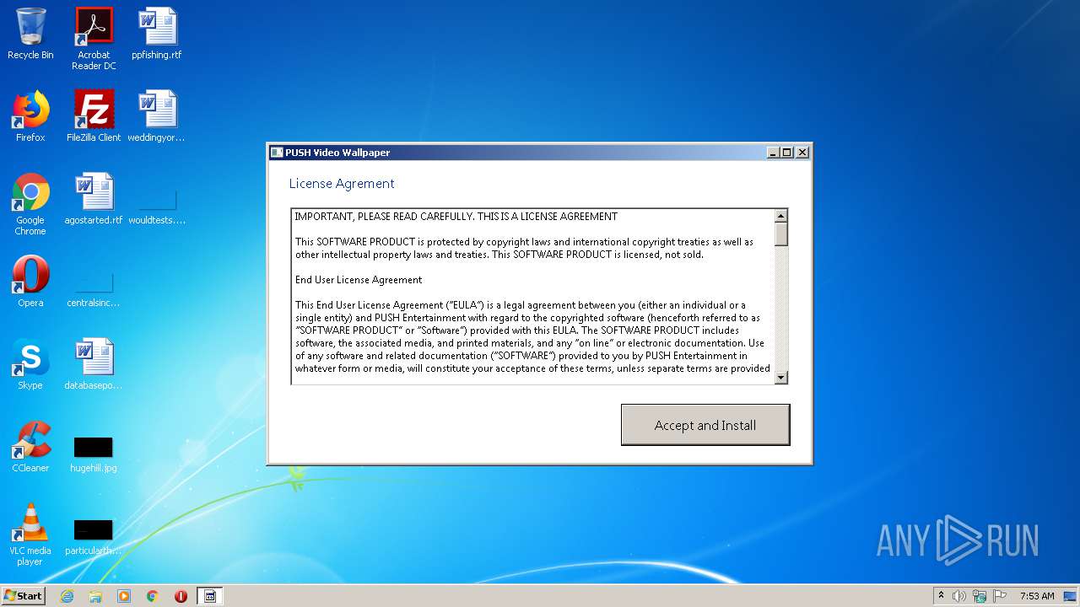Select the Acrobat Reader DC shortcut
The height and width of the screenshot is (607, 1080).
coord(94,39)
